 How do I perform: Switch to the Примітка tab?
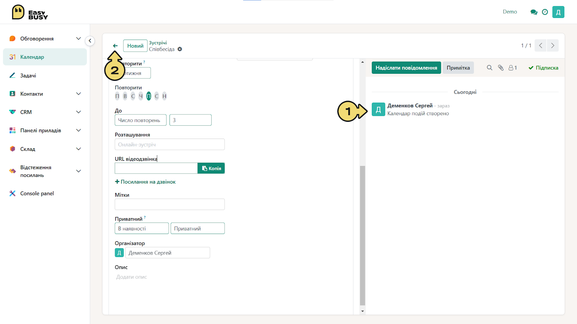click(x=458, y=68)
